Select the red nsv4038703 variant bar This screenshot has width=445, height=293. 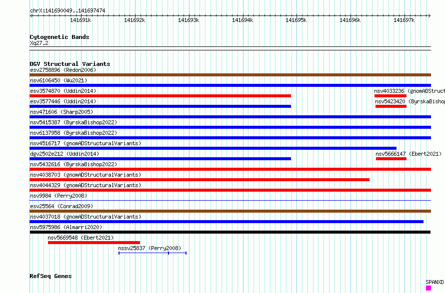199,180
